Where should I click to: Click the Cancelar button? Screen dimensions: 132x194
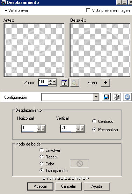pyautogui.click(x=68, y=186)
